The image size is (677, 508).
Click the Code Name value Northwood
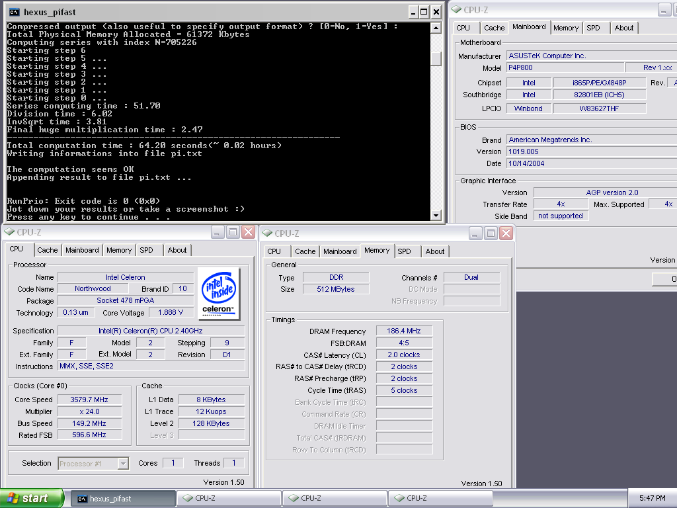93,288
